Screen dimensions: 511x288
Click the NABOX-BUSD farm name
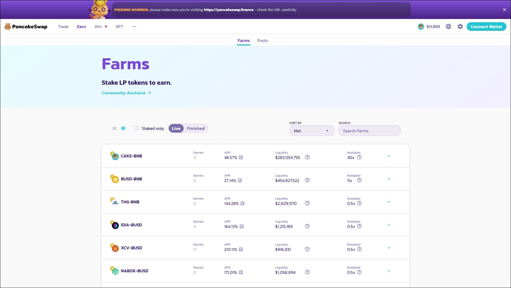[x=134, y=271]
